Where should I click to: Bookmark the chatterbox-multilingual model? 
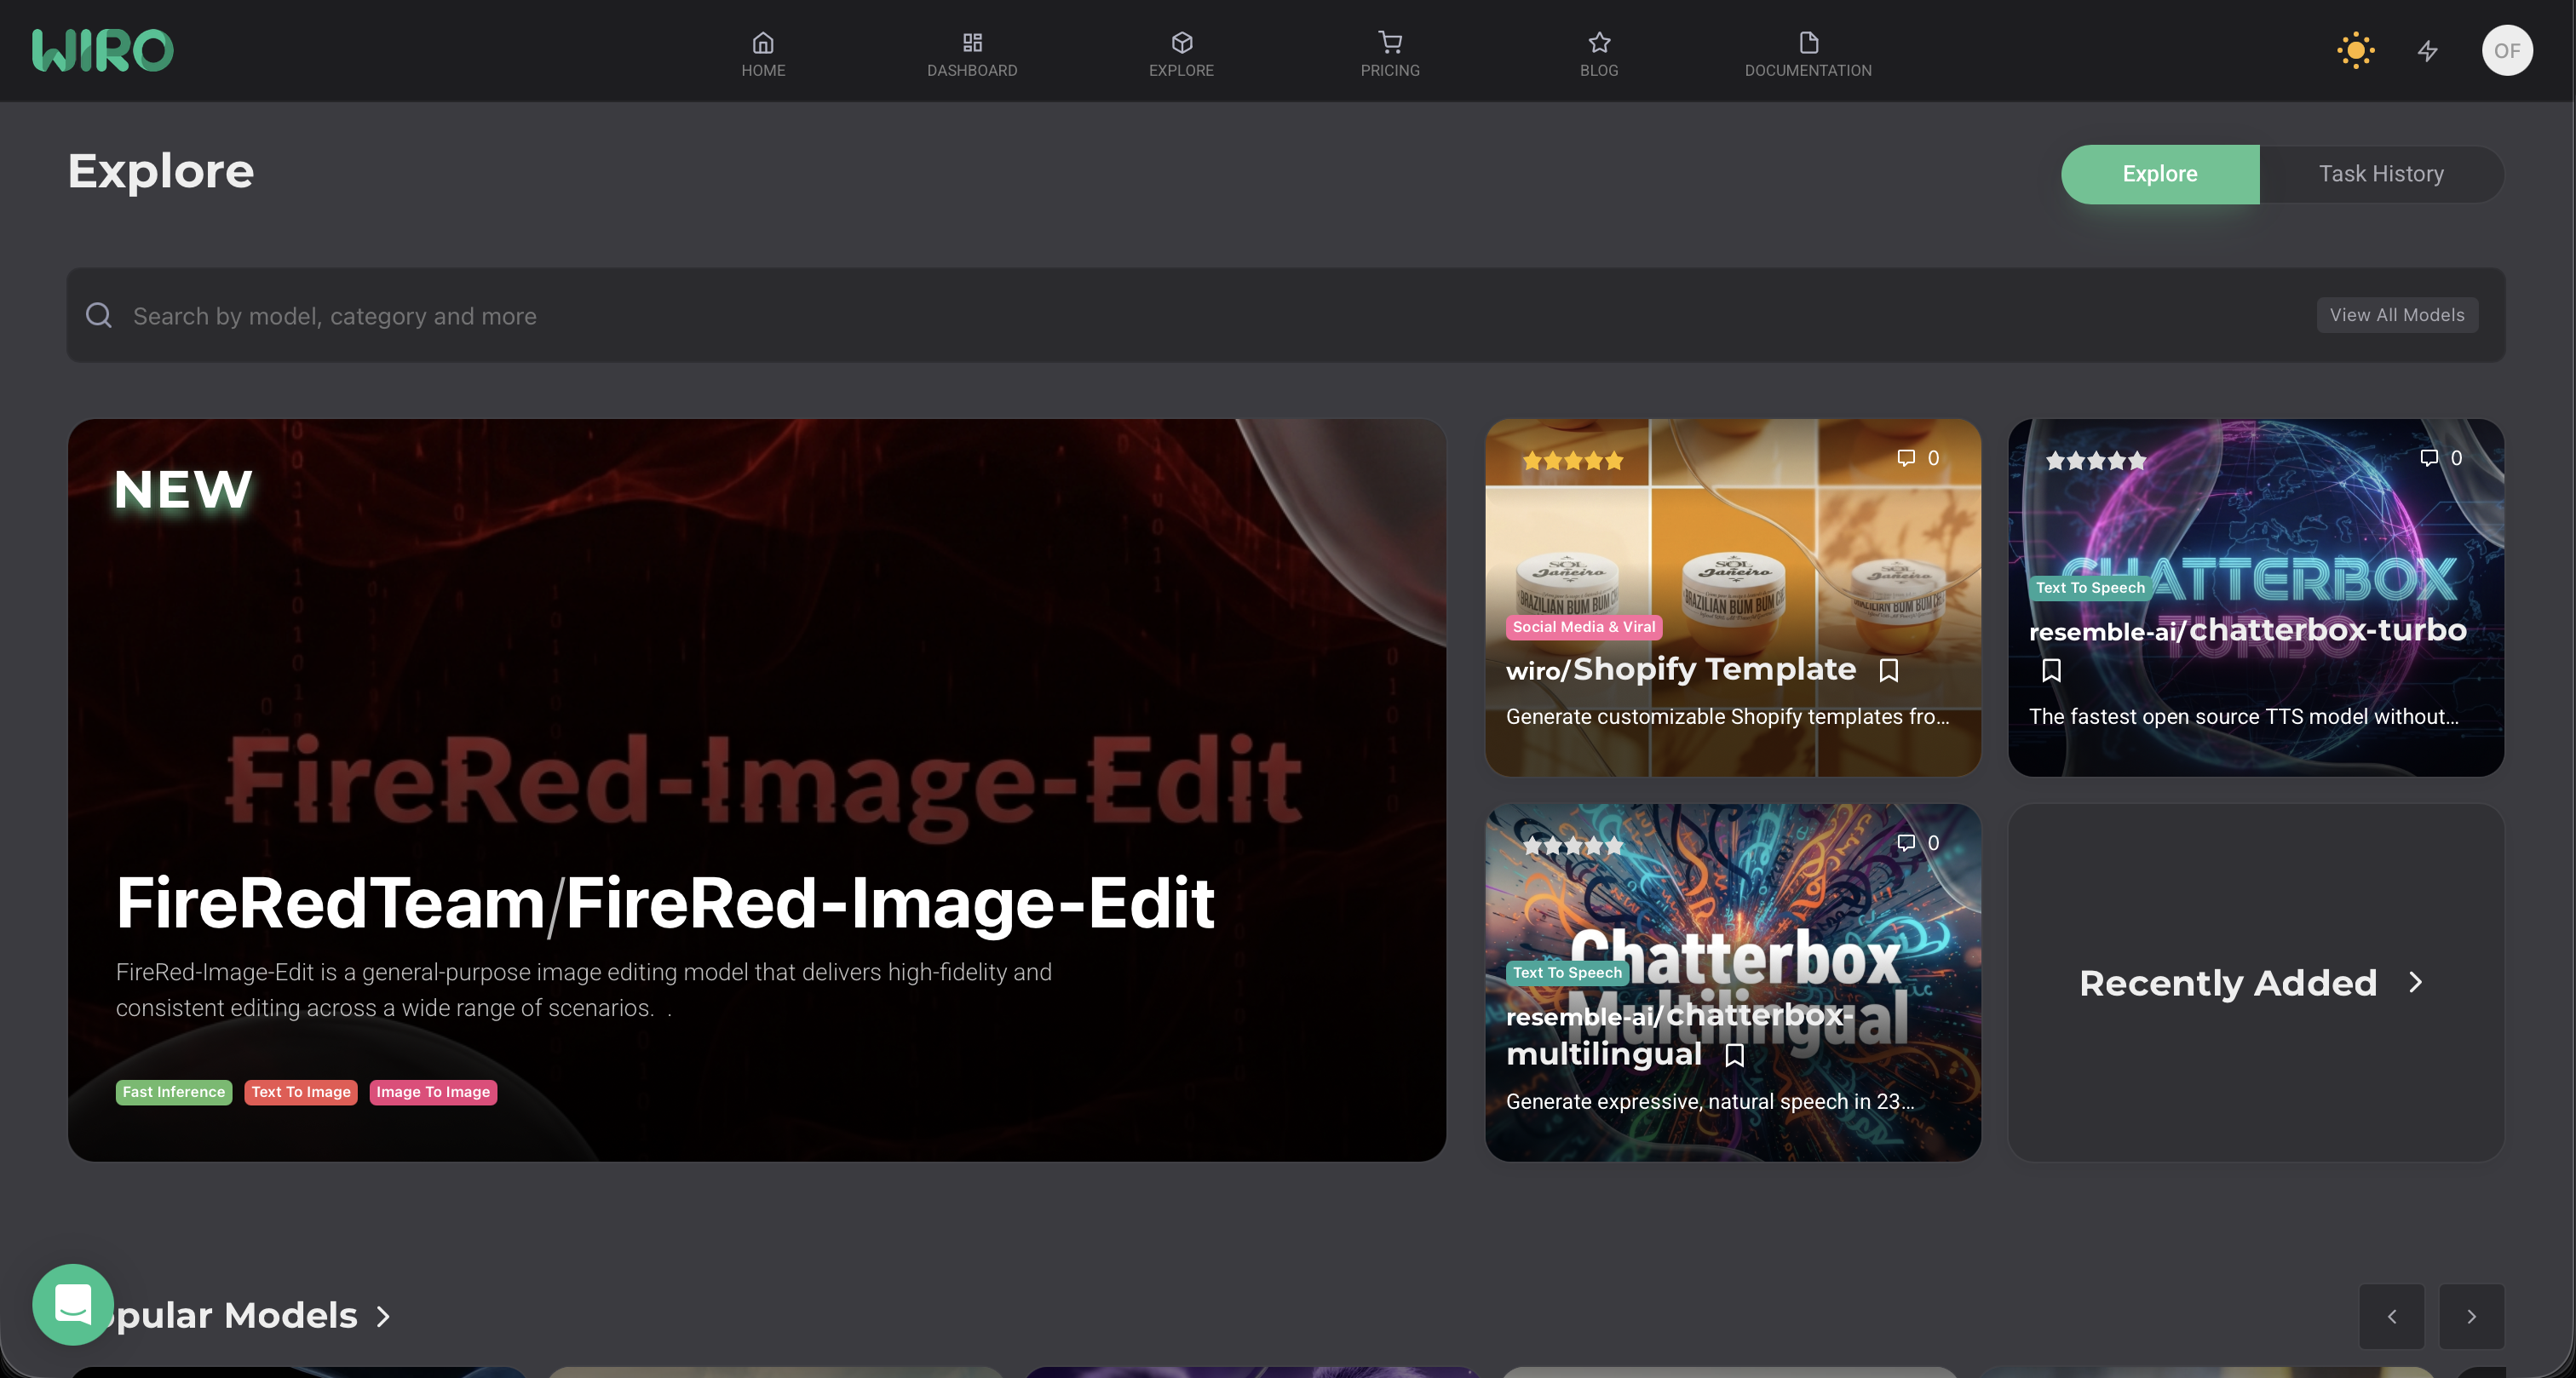coord(1734,1055)
